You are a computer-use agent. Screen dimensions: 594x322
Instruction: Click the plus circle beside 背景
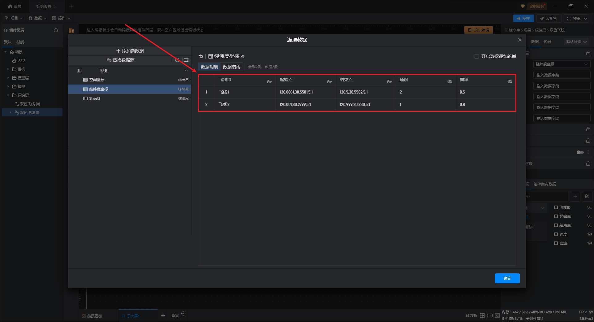pos(183,314)
